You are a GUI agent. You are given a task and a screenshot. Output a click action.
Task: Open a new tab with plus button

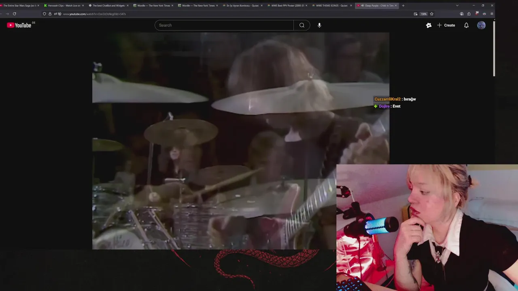[403, 6]
